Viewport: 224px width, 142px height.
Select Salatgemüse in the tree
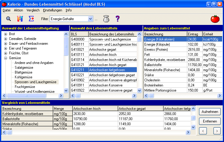point(24,68)
